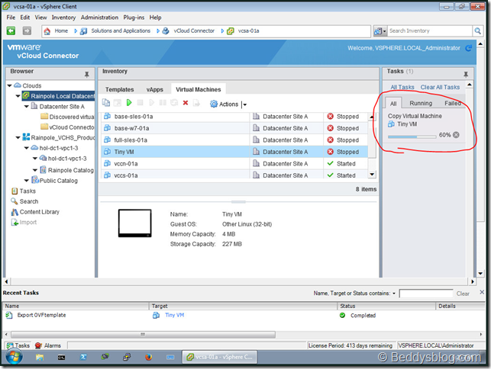Show Running tasks tab
Image resolution: width=491 pixels, height=369 pixels.
(x=421, y=103)
